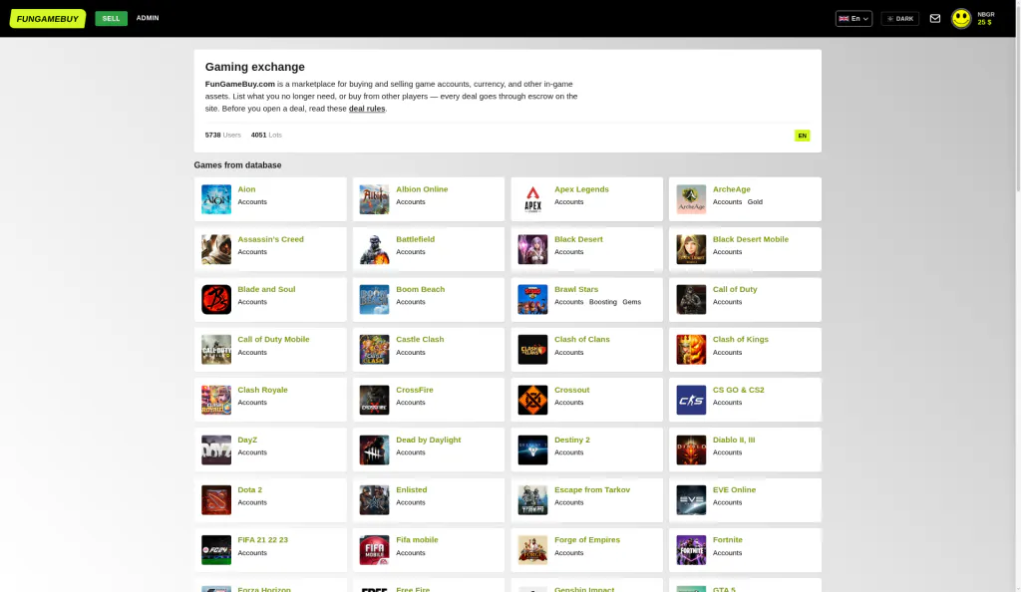Viewport: 1021px width, 592px height.
Task: Select the Destiny 2 game icon
Action: tap(532, 449)
